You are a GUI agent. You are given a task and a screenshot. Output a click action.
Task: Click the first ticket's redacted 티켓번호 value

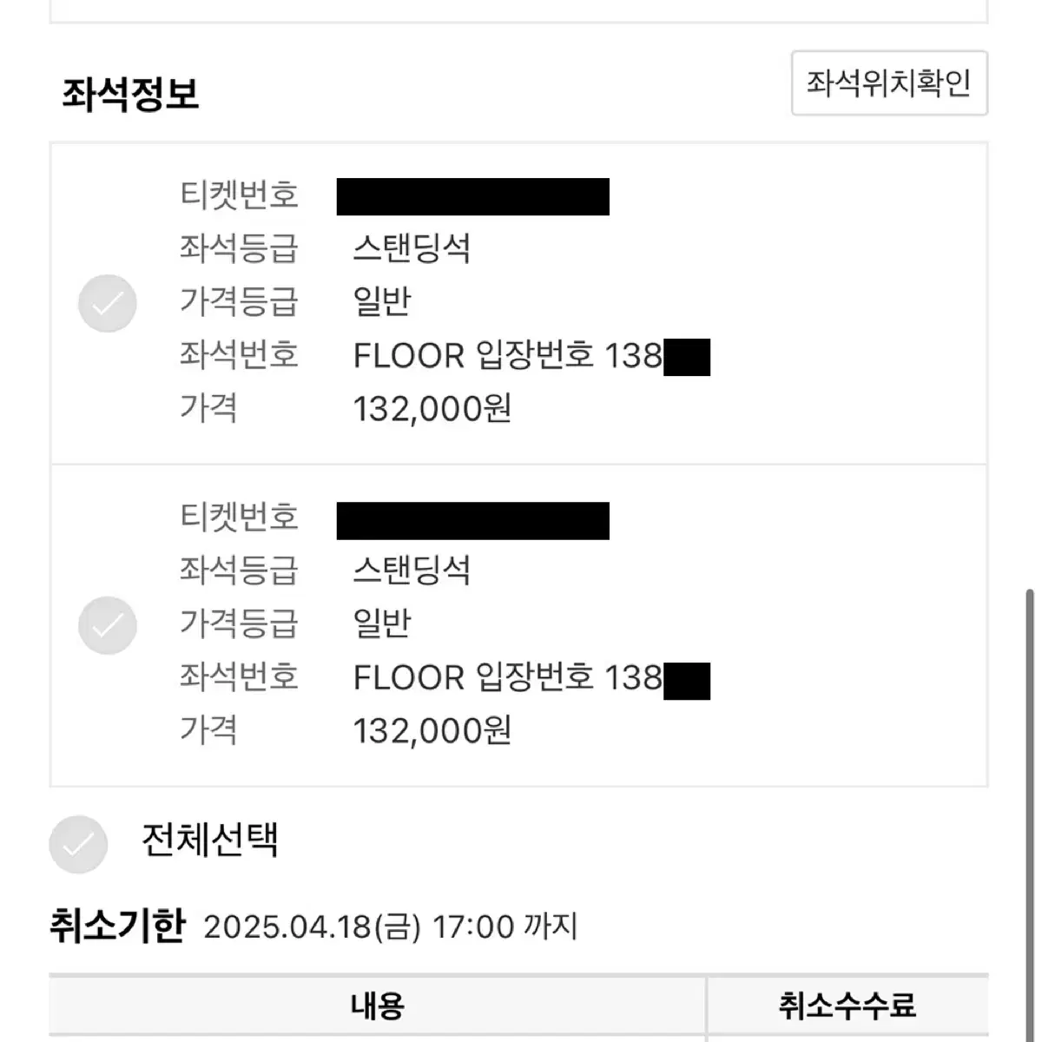pos(473,196)
